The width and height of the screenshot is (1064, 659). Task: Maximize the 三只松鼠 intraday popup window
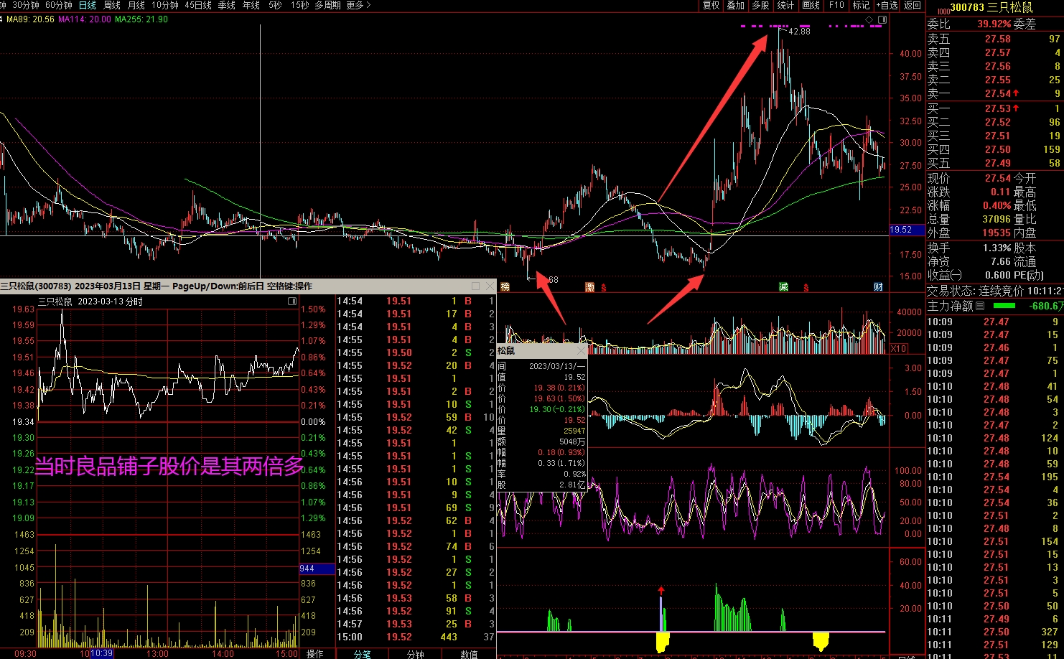click(x=475, y=286)
